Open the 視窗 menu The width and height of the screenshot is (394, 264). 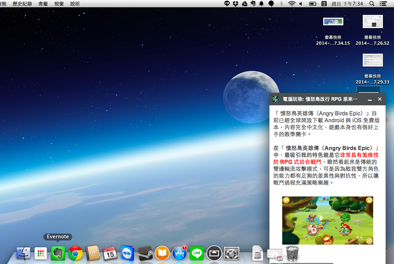59,3
